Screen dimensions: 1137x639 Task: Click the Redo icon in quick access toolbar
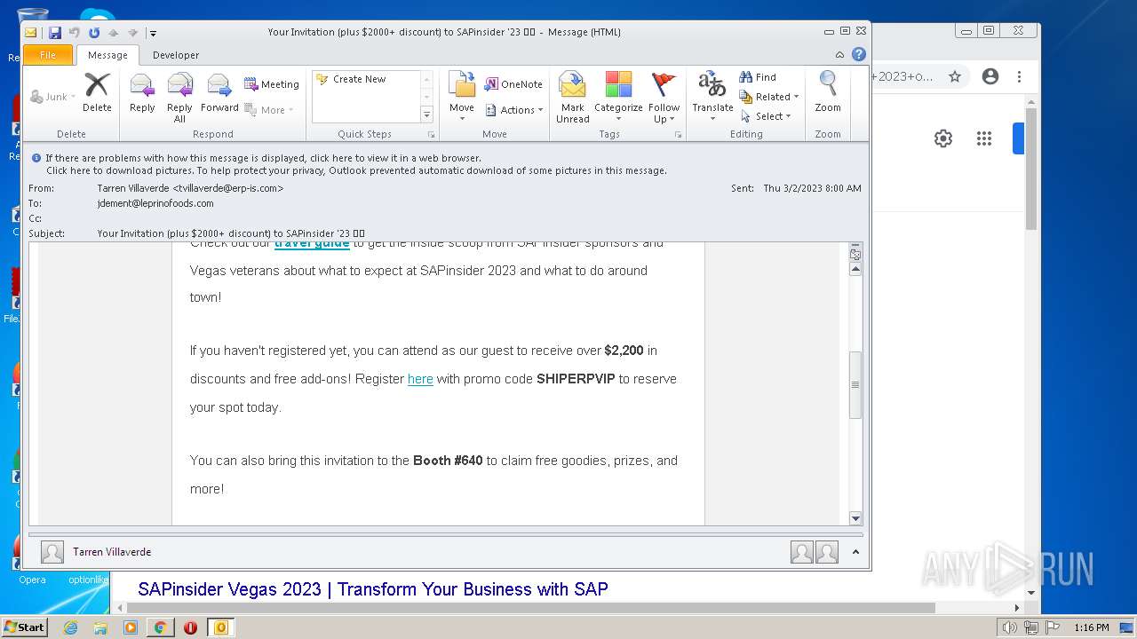(93, 33)
